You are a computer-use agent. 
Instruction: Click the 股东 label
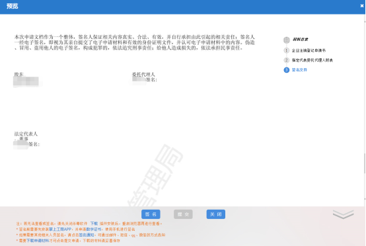tap(19, 74)
